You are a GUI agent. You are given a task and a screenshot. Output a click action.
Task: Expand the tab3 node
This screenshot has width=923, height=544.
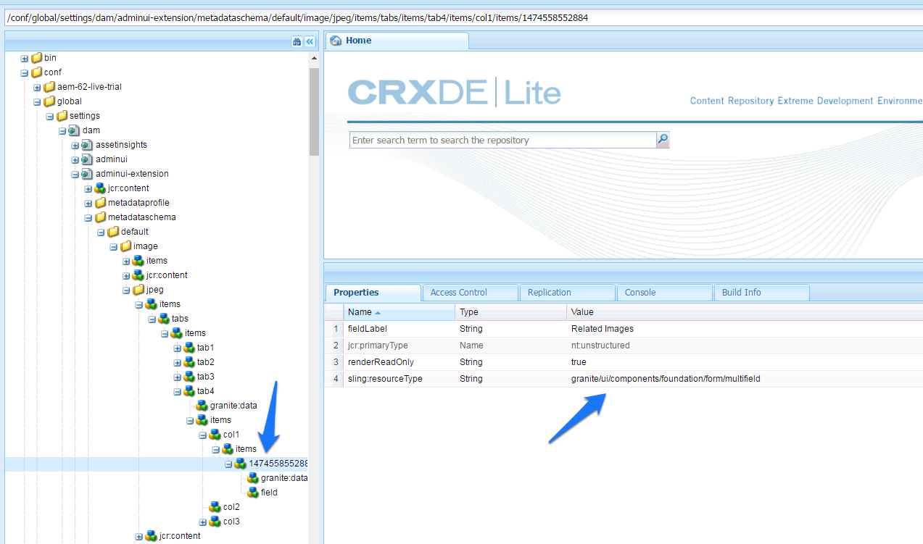click(x=177, y=377)
